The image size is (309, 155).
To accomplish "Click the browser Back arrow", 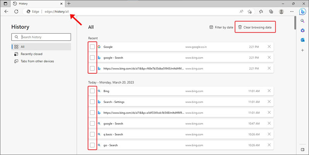I will (6, 12).
